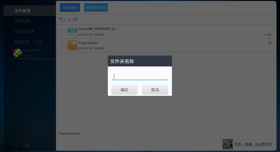Click the 文件夹名称 dialog title
This screenshot has width=280, height=152.
(x=122, y=61)
